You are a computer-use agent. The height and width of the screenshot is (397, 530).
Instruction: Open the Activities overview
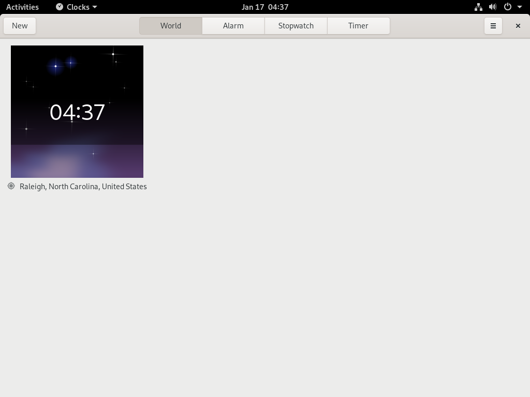(x=22, y=7)
